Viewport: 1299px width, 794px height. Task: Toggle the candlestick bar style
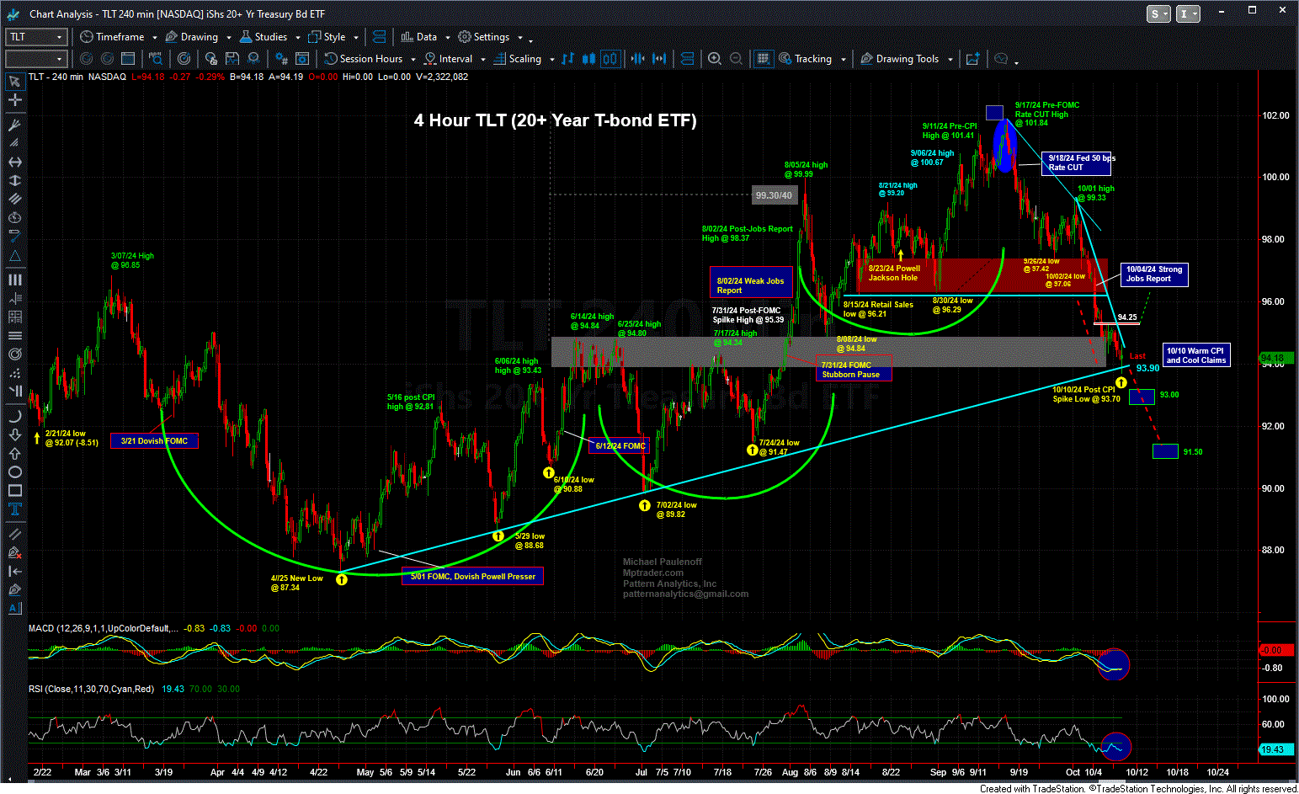(588, 58)
